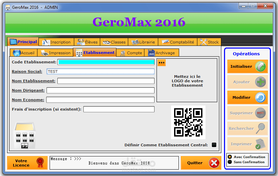Click the Supprimer button
The image size is (278, 176).
[x=248, y=113]
